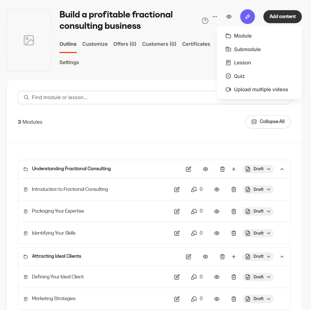
Task: Open comments for Identifying Your Skills
Action: click(197, 233)
